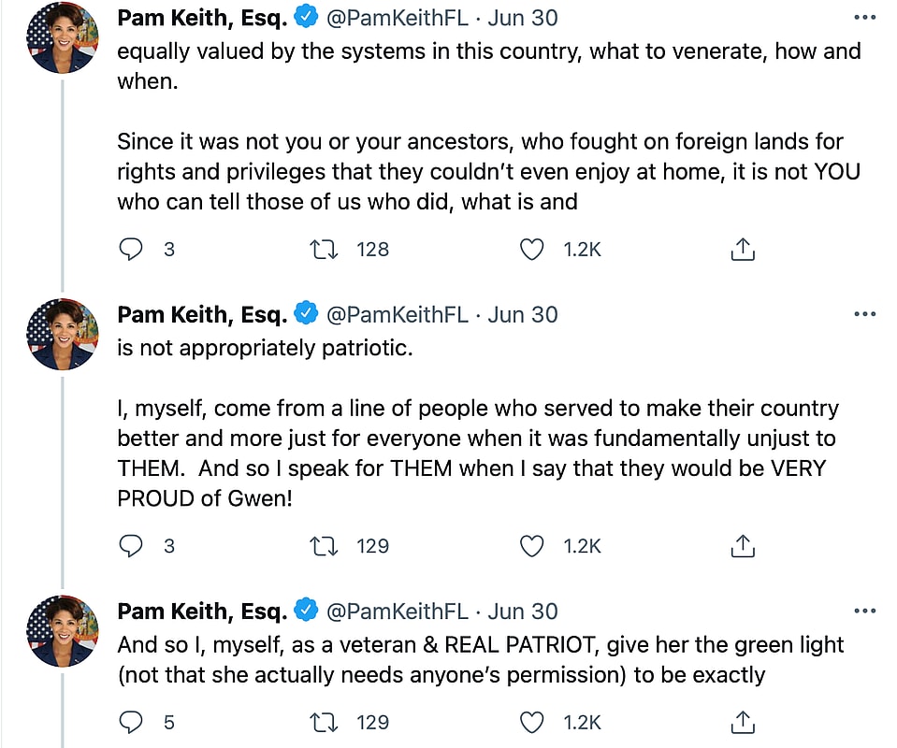This screenshot has height=748, width=897.
Task: Click Pam Keith's avatar on the last tweet
Action: coord(63,630)
